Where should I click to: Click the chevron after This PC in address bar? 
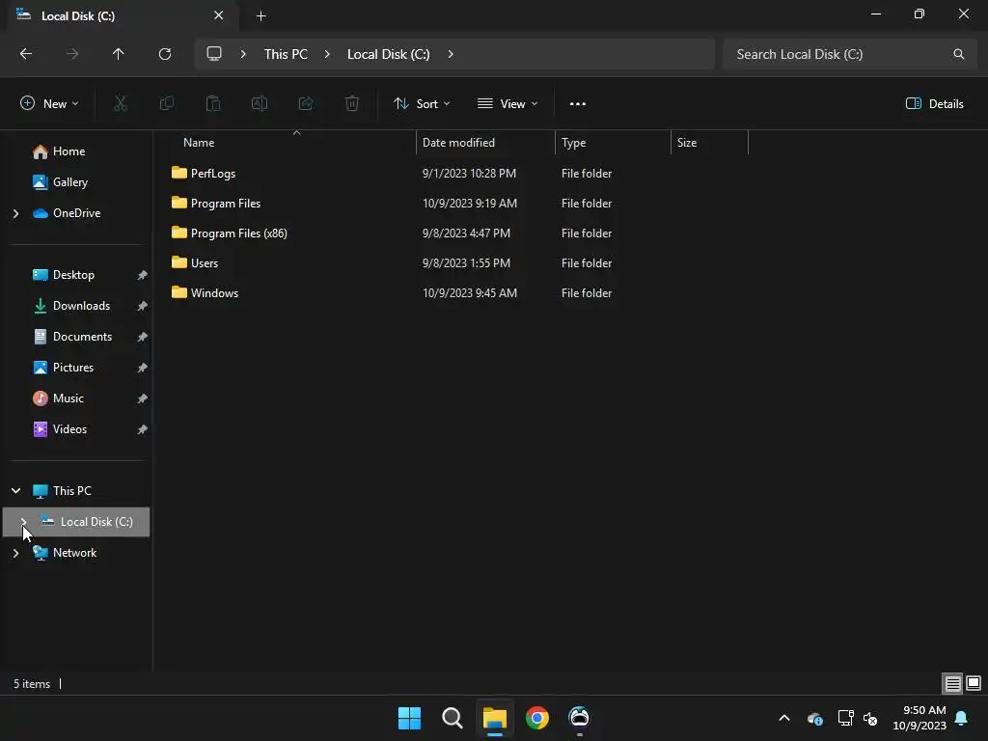(327, 54)
